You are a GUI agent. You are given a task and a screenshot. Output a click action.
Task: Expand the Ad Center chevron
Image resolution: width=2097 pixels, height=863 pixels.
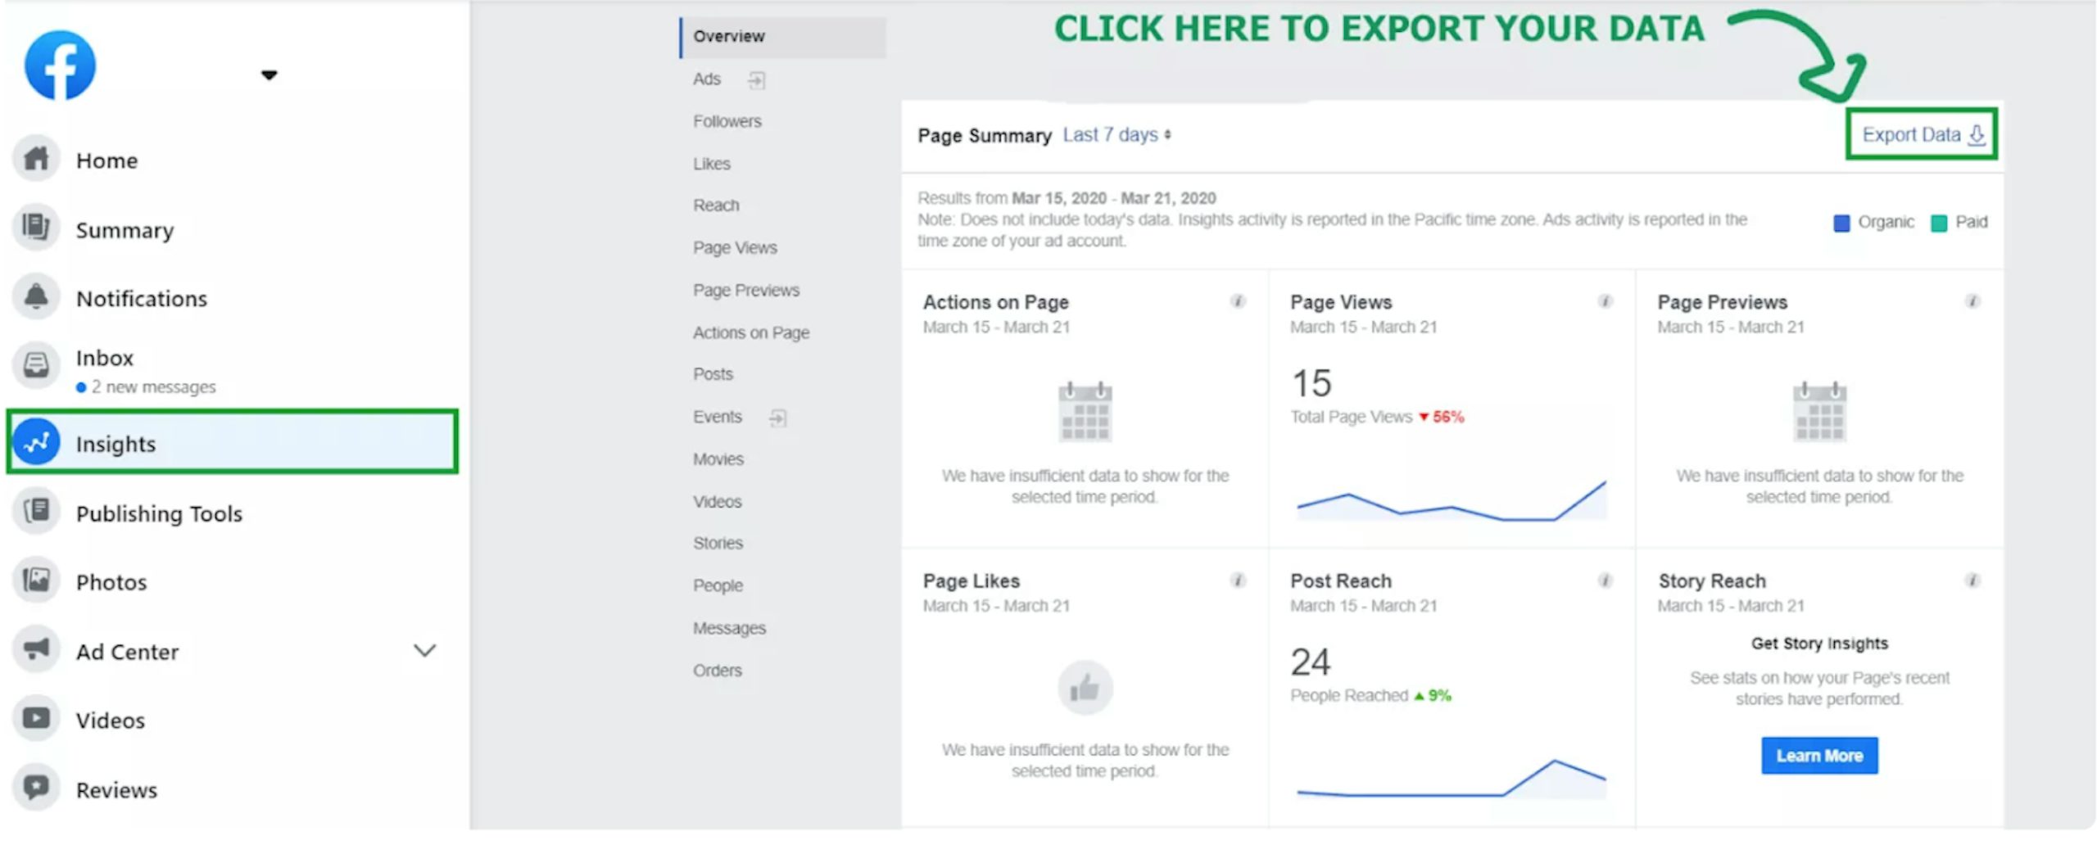(x=424, y=651)
